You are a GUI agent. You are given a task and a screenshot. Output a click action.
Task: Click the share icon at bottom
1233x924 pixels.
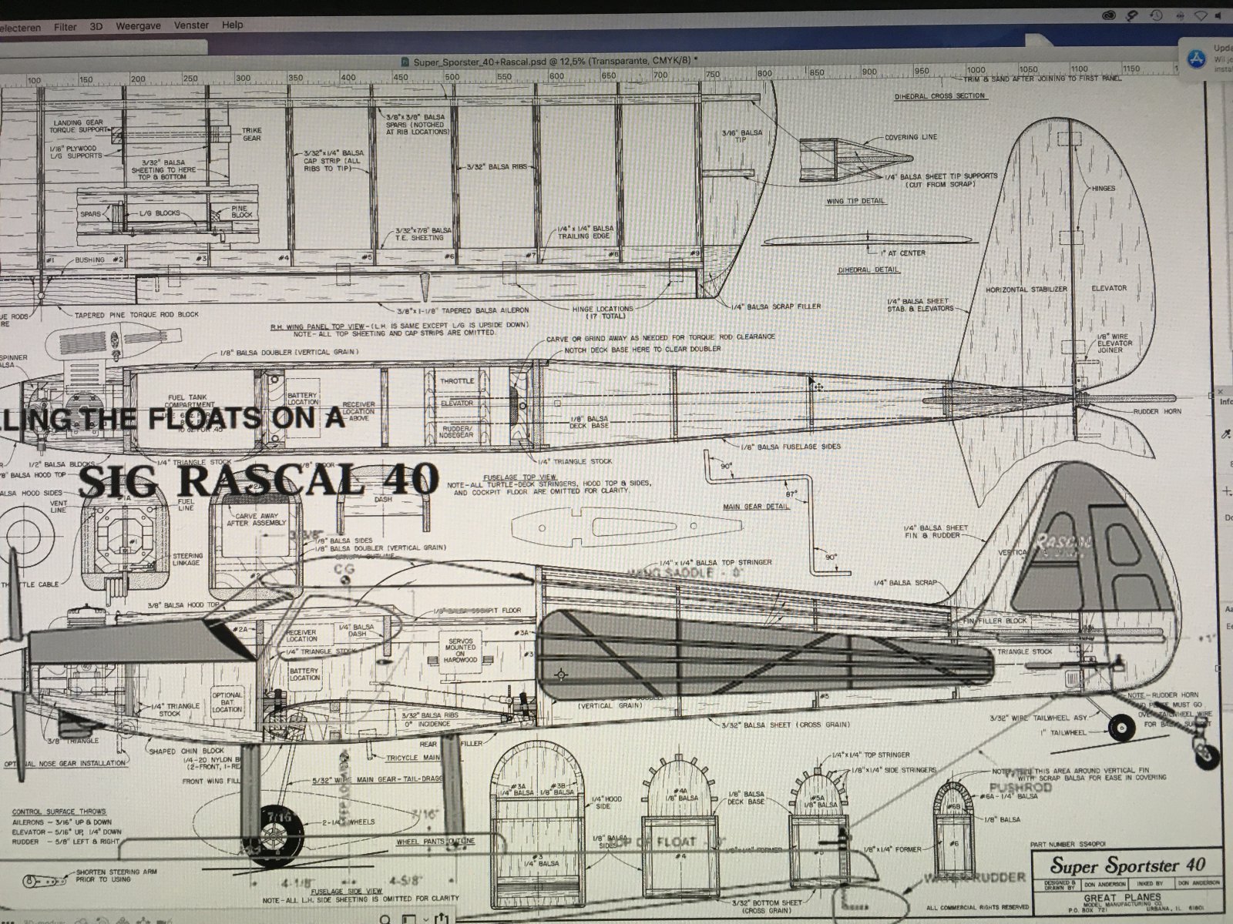442,918
